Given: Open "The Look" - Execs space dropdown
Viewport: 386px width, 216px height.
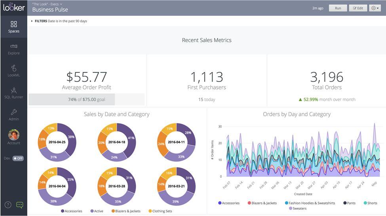Looking at the screenshot, I should pyautogui.click(x=47, y=4).
